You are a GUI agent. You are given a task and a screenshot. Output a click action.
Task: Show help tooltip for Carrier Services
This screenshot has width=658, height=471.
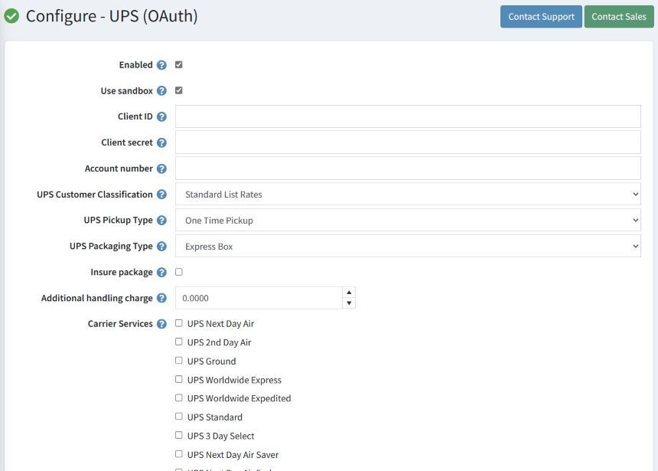(x=161, y=324)
